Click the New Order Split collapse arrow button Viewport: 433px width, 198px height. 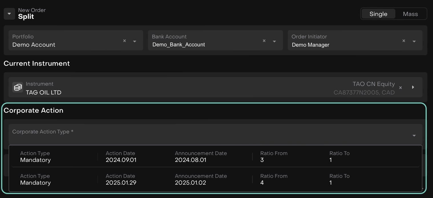pos(9,14)
